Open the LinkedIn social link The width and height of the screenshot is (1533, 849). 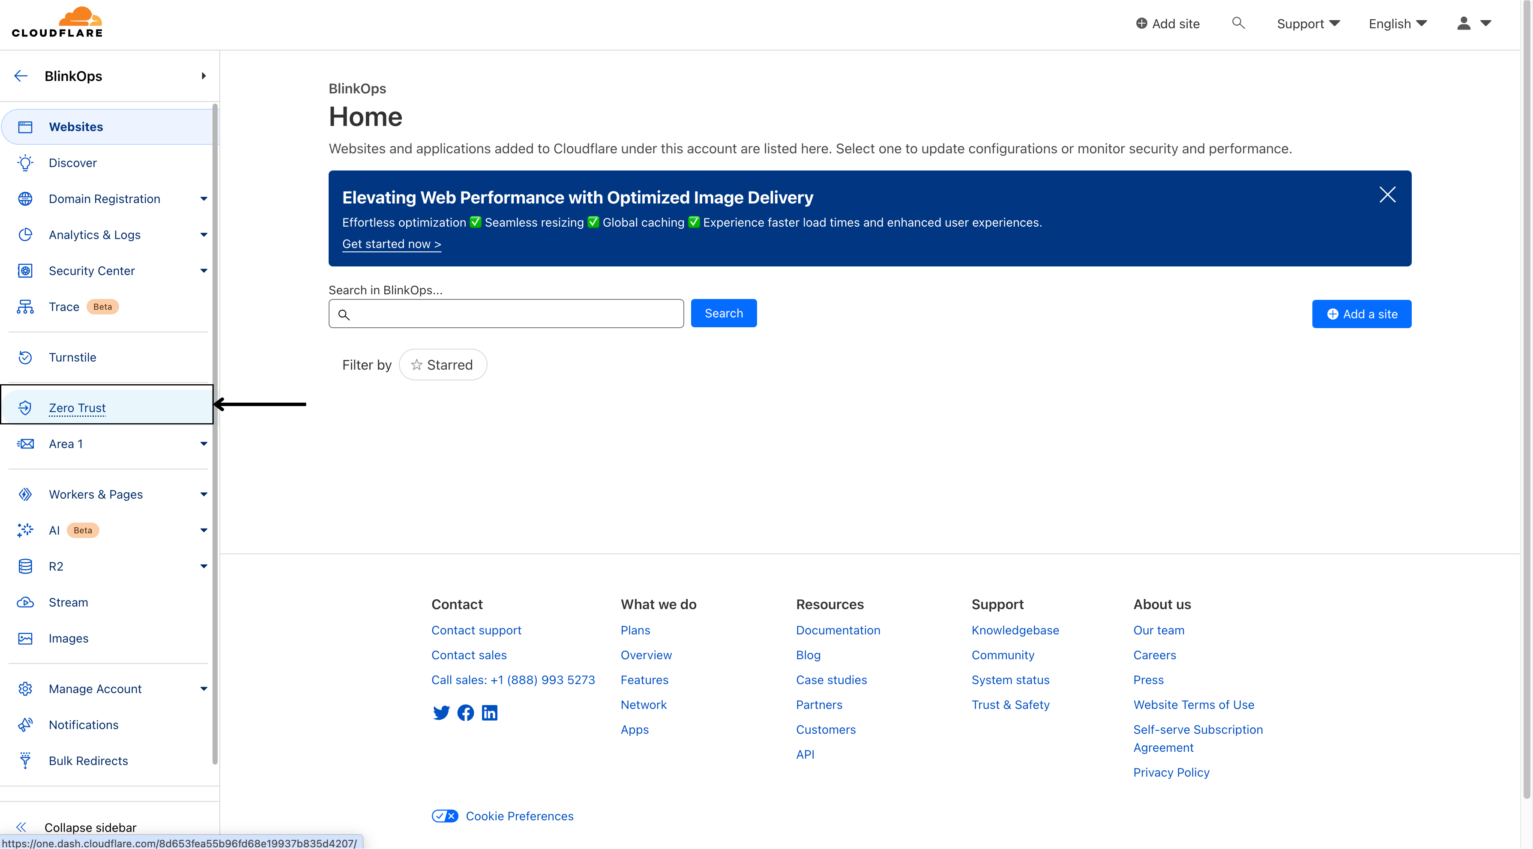pos(489,712)
